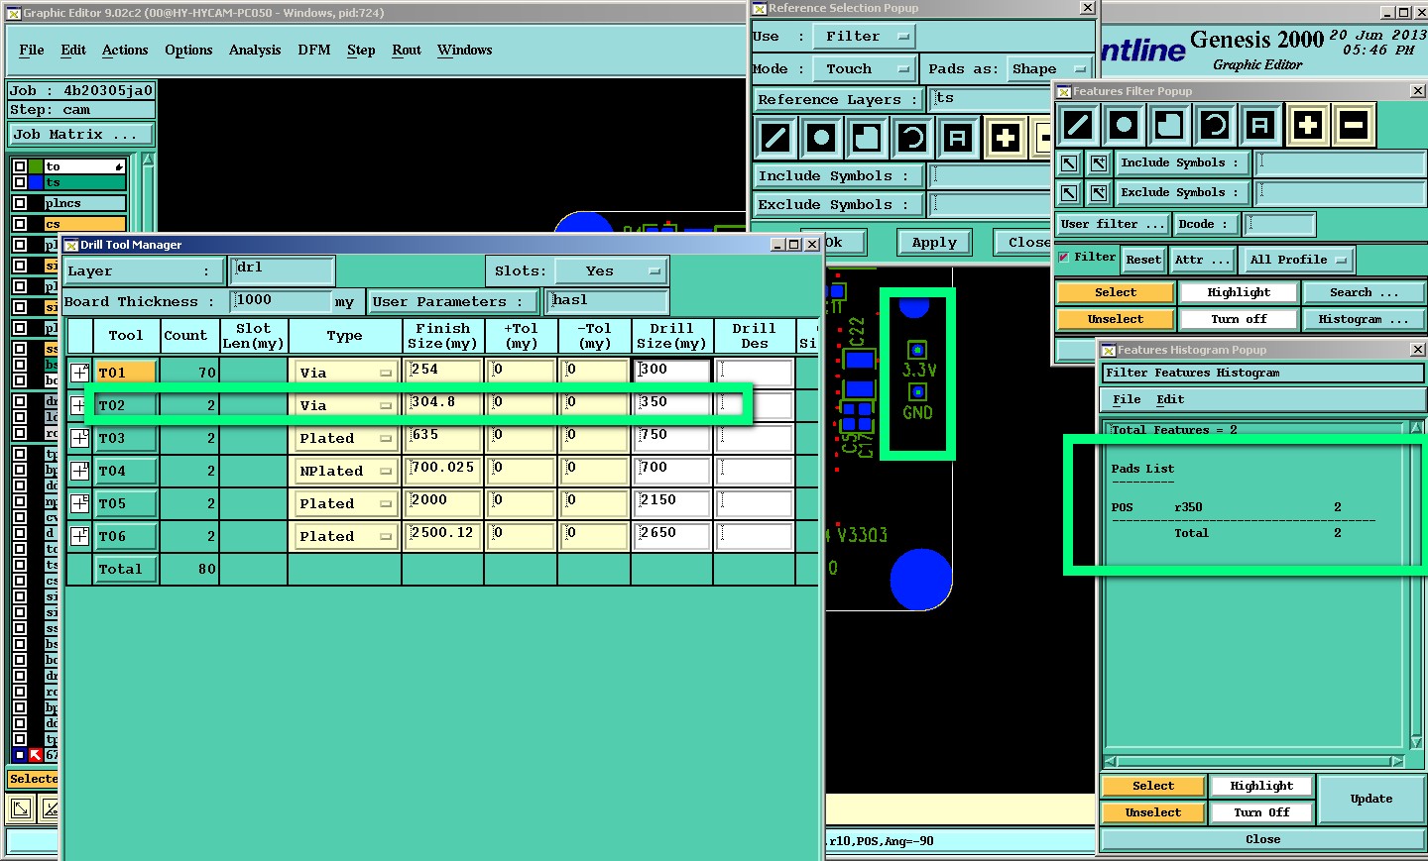Image resolution: width=1428 pixels, height=861 pixels.
Task: Toggle display checkbox for layer 'cs'
Action: [20, 224]
